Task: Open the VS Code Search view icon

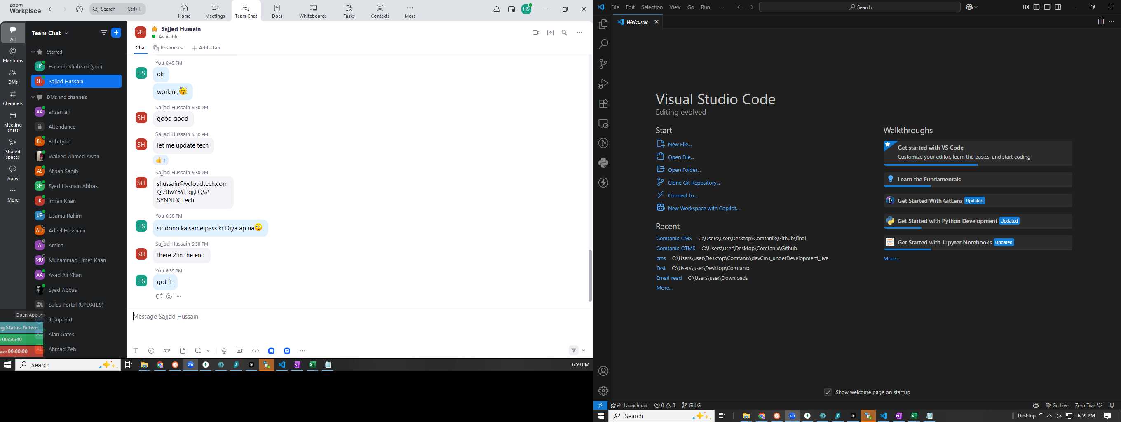Action: (603, 44)
